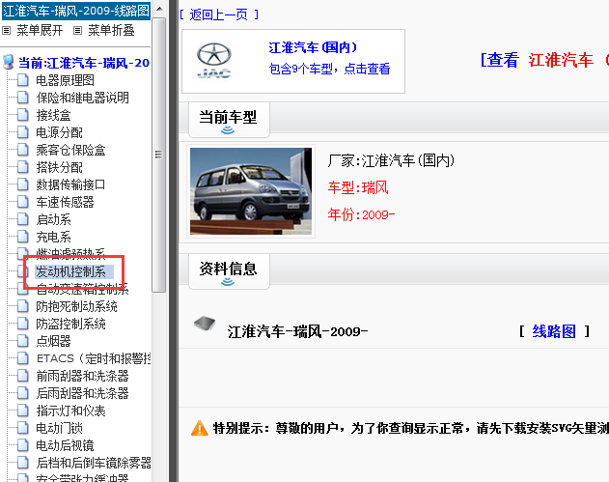609x482 pixels.
Task: Open the 保险和继电器说明 tree entry
Action: pos(82,98)
